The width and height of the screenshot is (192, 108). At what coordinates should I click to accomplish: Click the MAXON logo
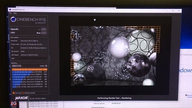tap(21, 98)
